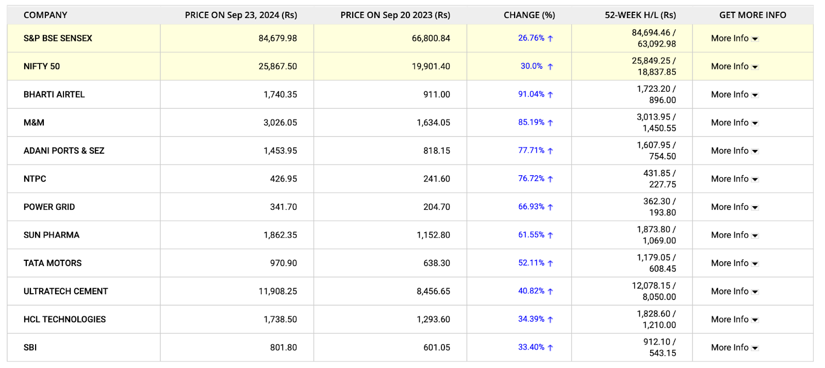Click the up arrow next to 26.76%
Image resolution: width=825 pixels, height=368 pixels.
click(550, 38)
